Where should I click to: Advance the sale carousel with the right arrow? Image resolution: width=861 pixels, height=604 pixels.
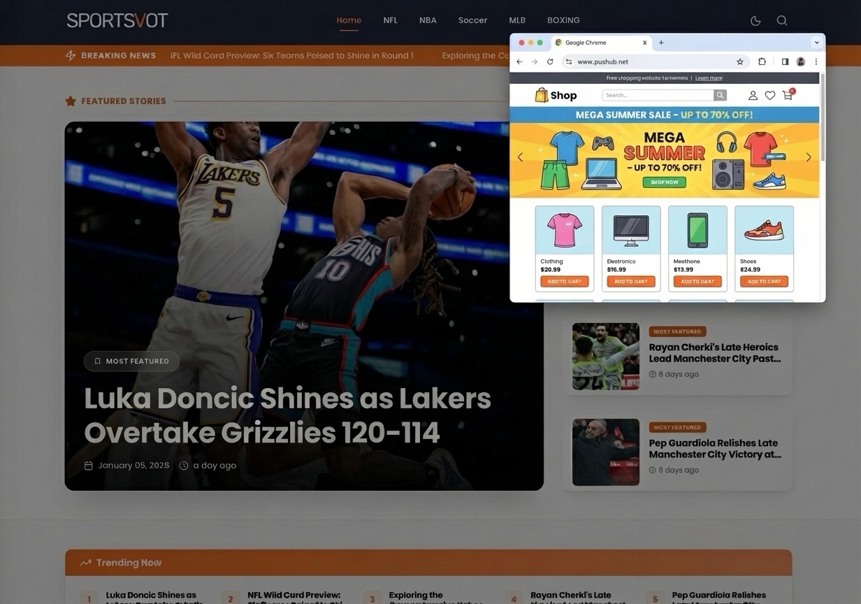coord(809,157)
